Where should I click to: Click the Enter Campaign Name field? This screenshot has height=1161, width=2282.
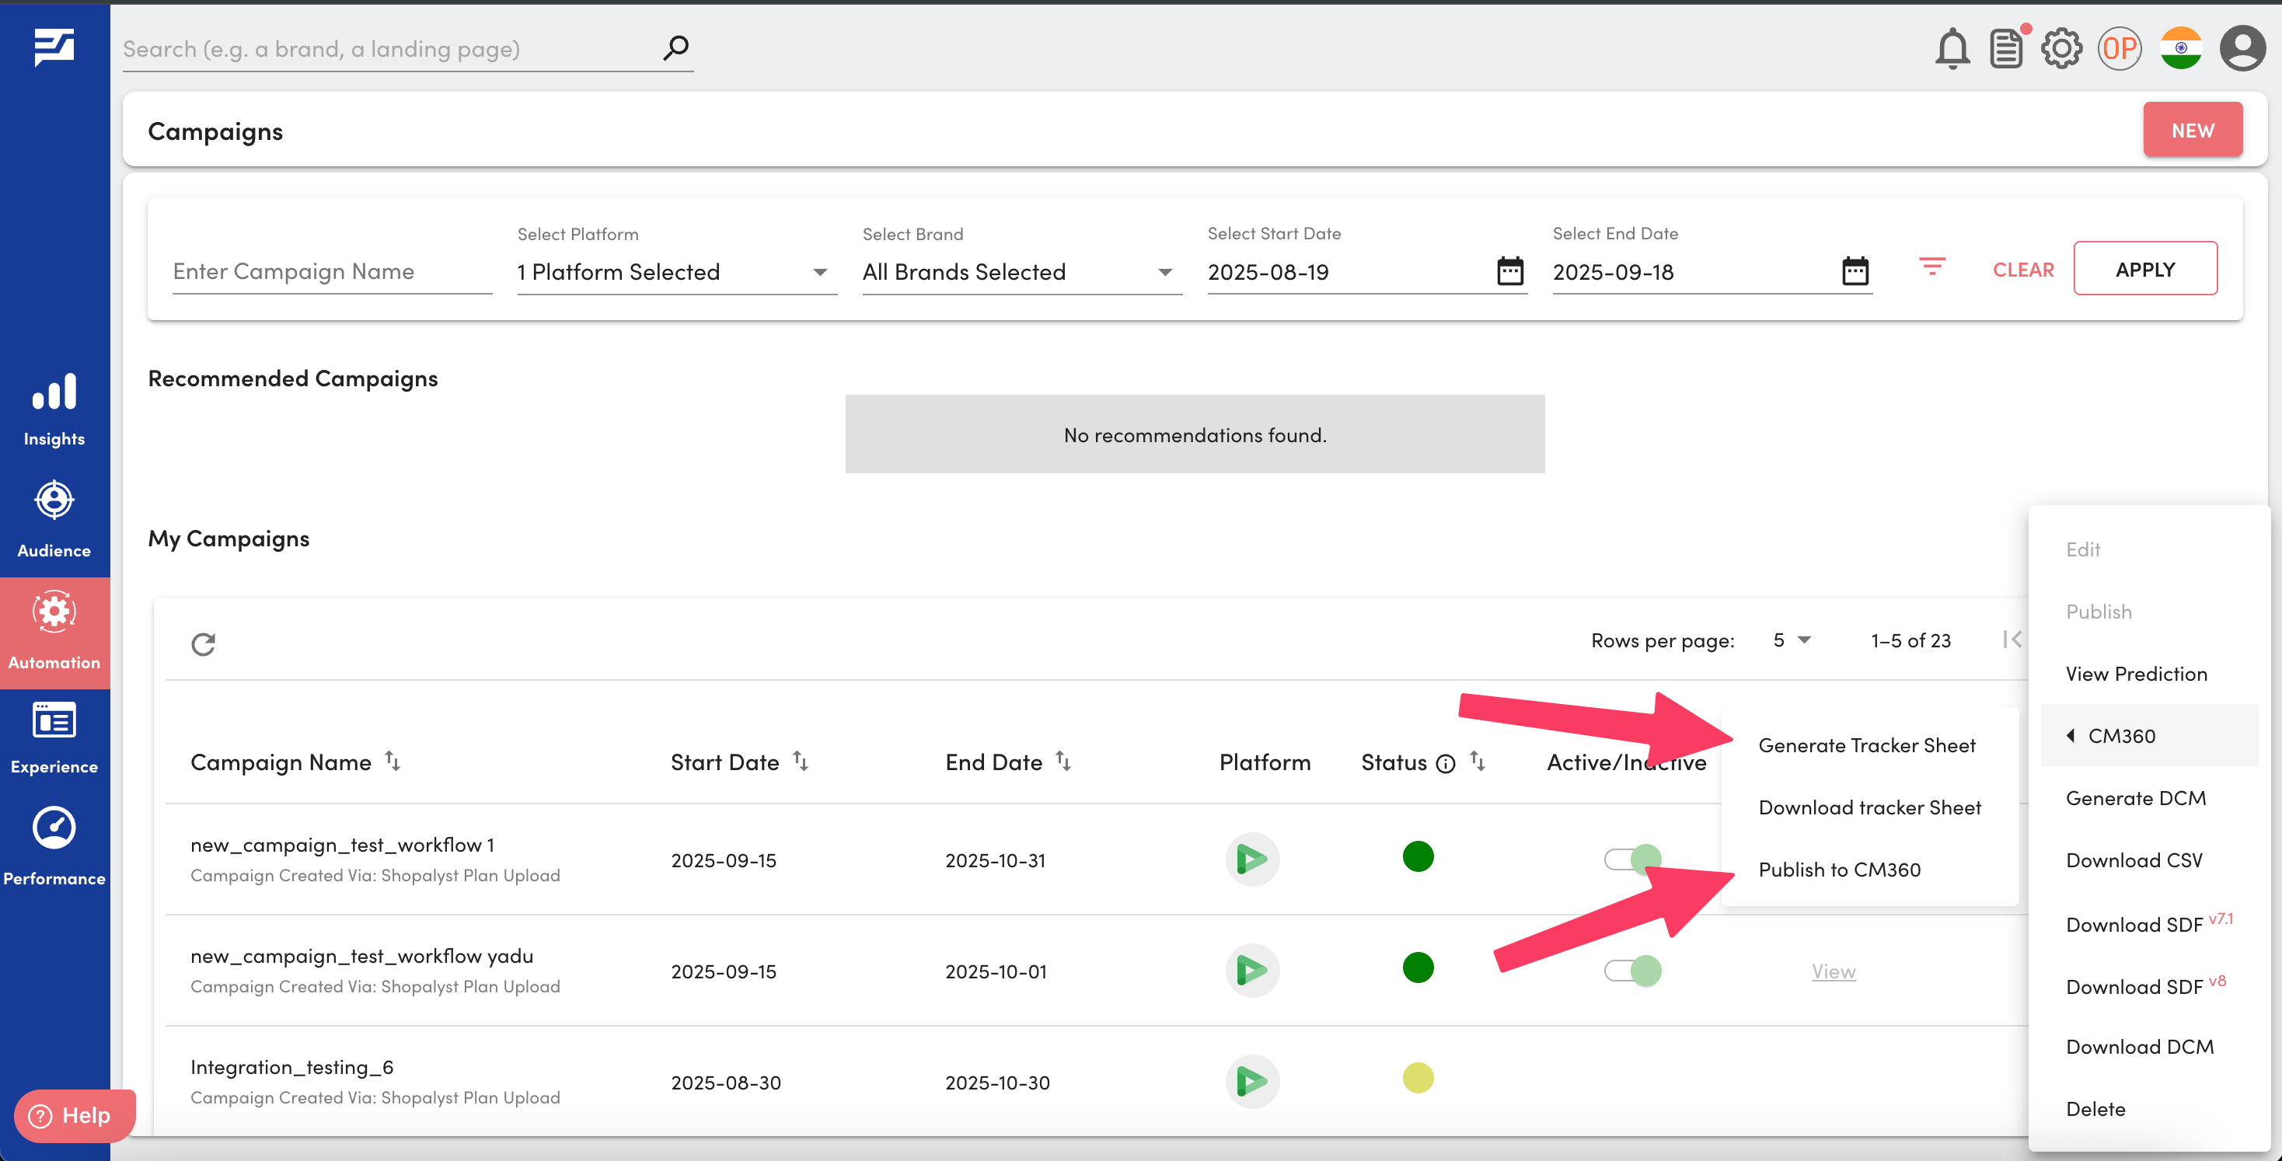pyautogui.click(x=331, y=272)
